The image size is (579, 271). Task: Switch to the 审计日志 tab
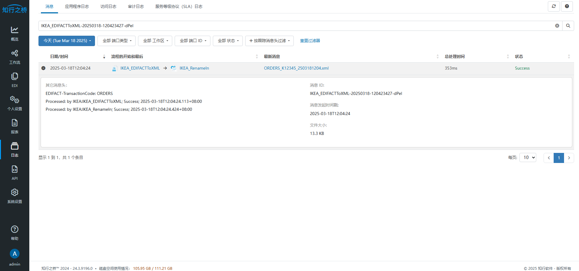[136, 6]
